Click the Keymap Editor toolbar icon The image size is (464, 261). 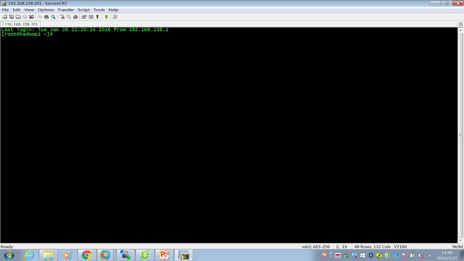(x=91, y=17)
